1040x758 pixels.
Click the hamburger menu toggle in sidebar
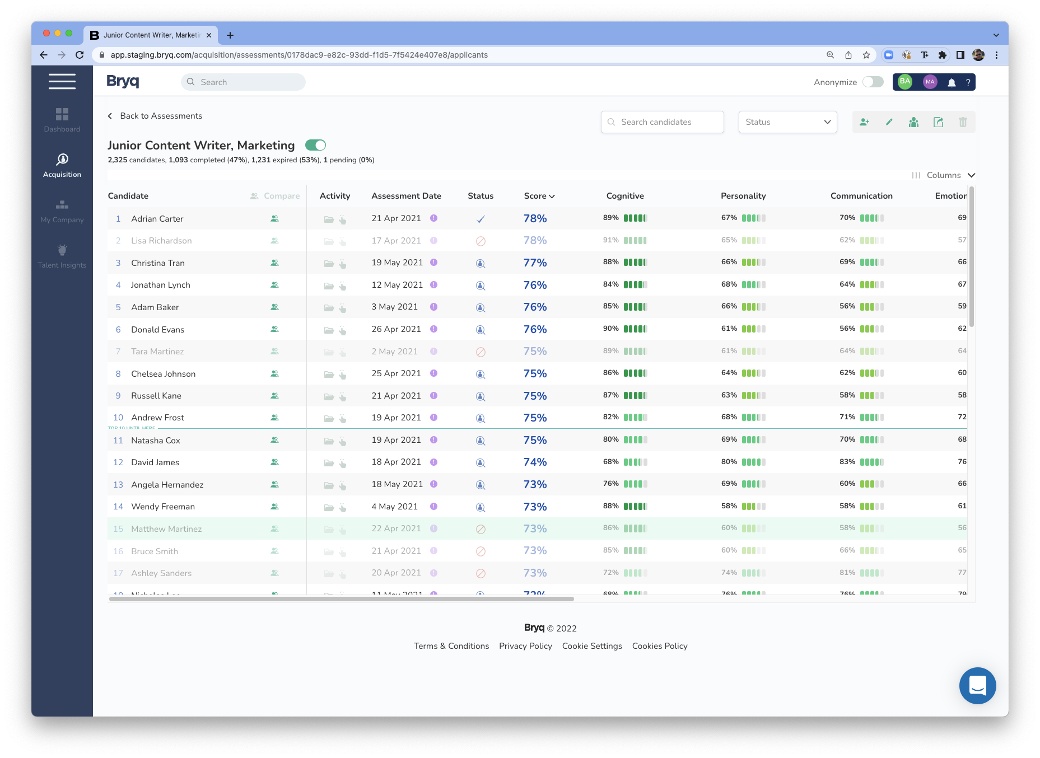(62, 81)
